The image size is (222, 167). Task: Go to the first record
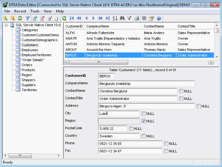72,18
